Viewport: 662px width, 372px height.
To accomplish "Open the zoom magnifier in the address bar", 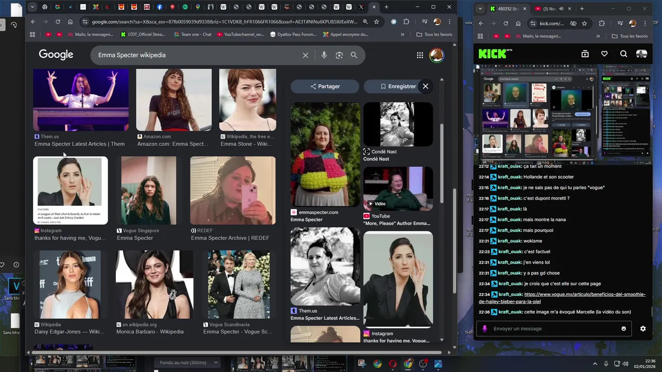I will coord(365,22).
